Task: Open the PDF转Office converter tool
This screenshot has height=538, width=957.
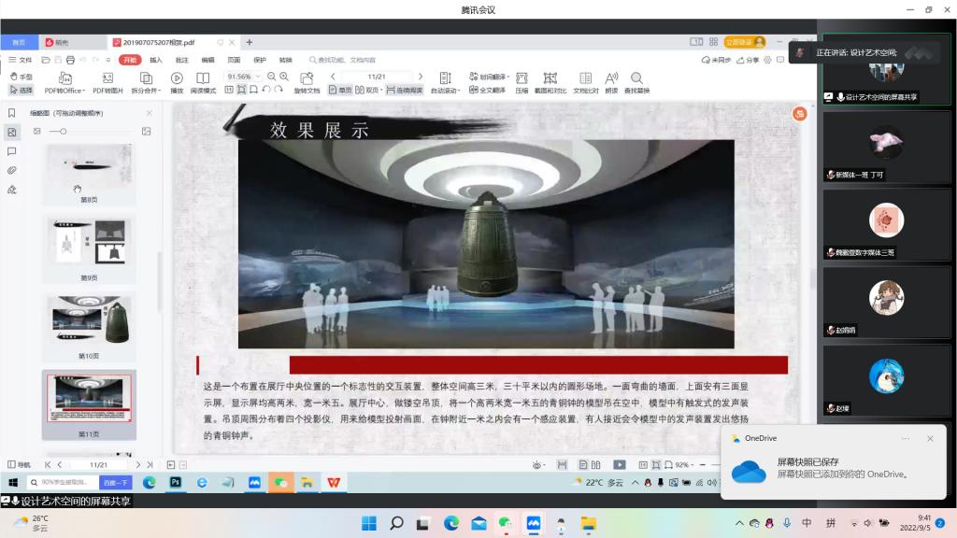Action: pyautogui.click(x=64, y=81)
